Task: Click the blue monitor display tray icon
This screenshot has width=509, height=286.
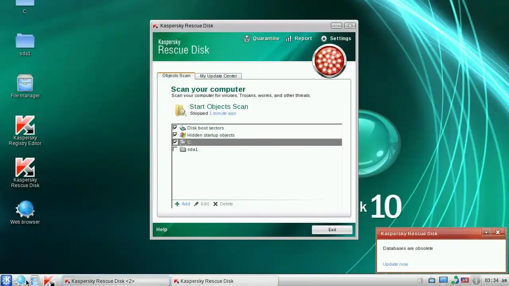Action: coord(443,280)
